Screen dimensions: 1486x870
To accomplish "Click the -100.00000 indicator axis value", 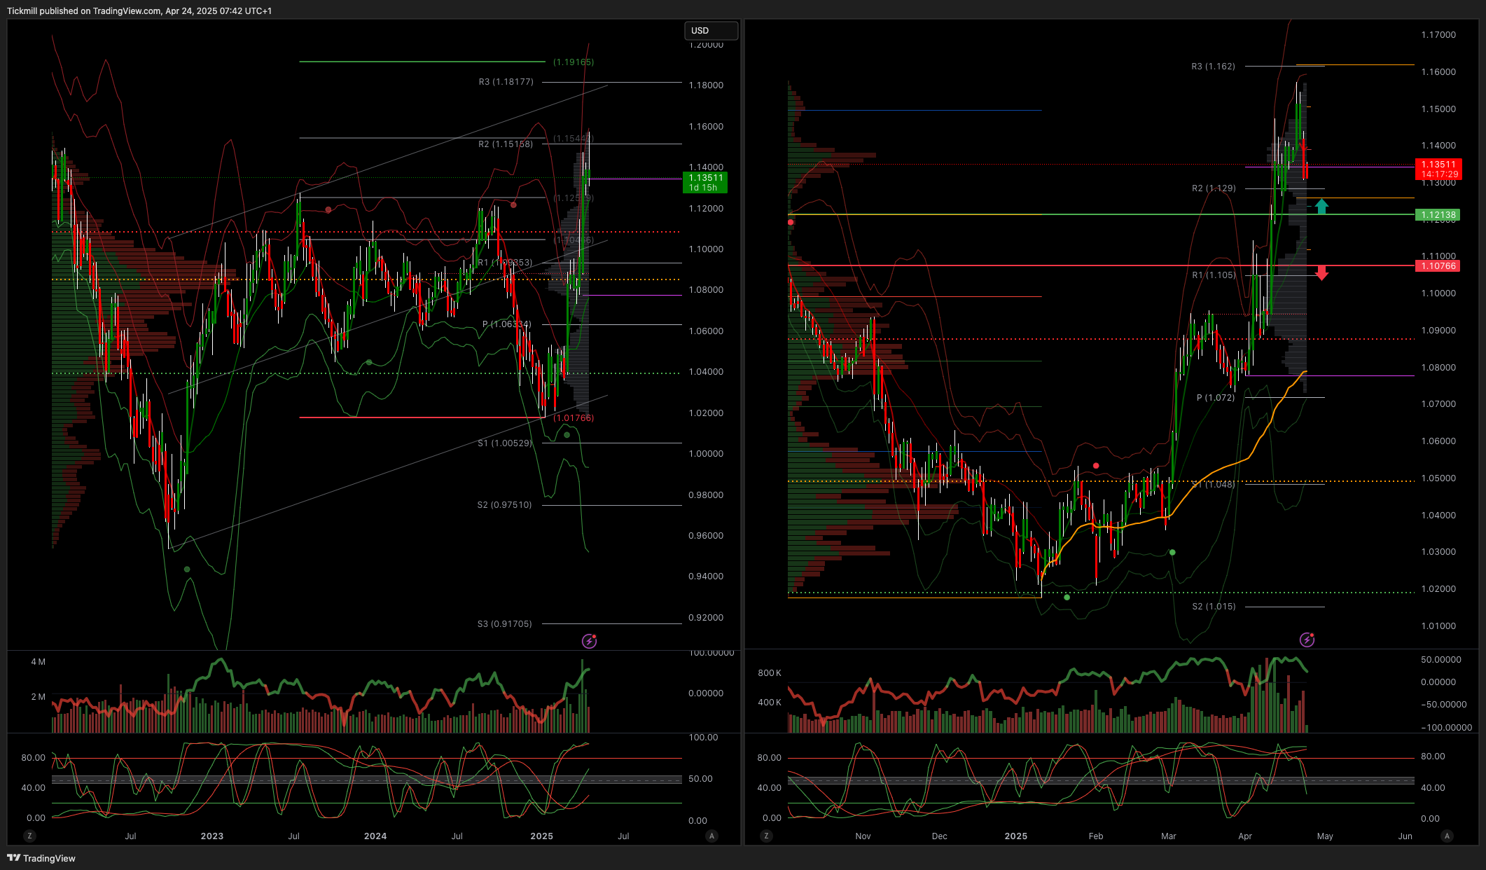I will [x=1447, y=728].
